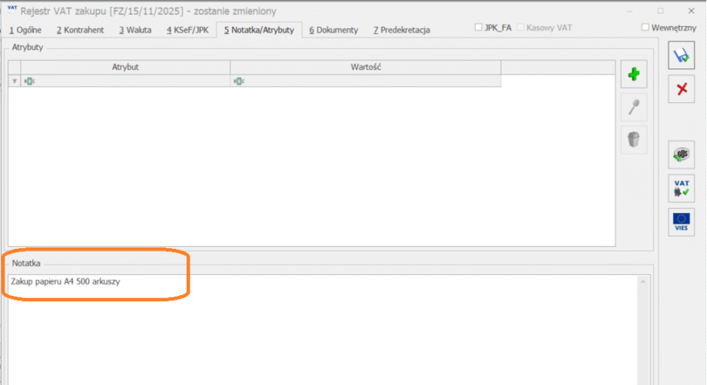Switch to the 1 Ogólne tab
This screenshot has width=707, height=385.
coord(25,30)
